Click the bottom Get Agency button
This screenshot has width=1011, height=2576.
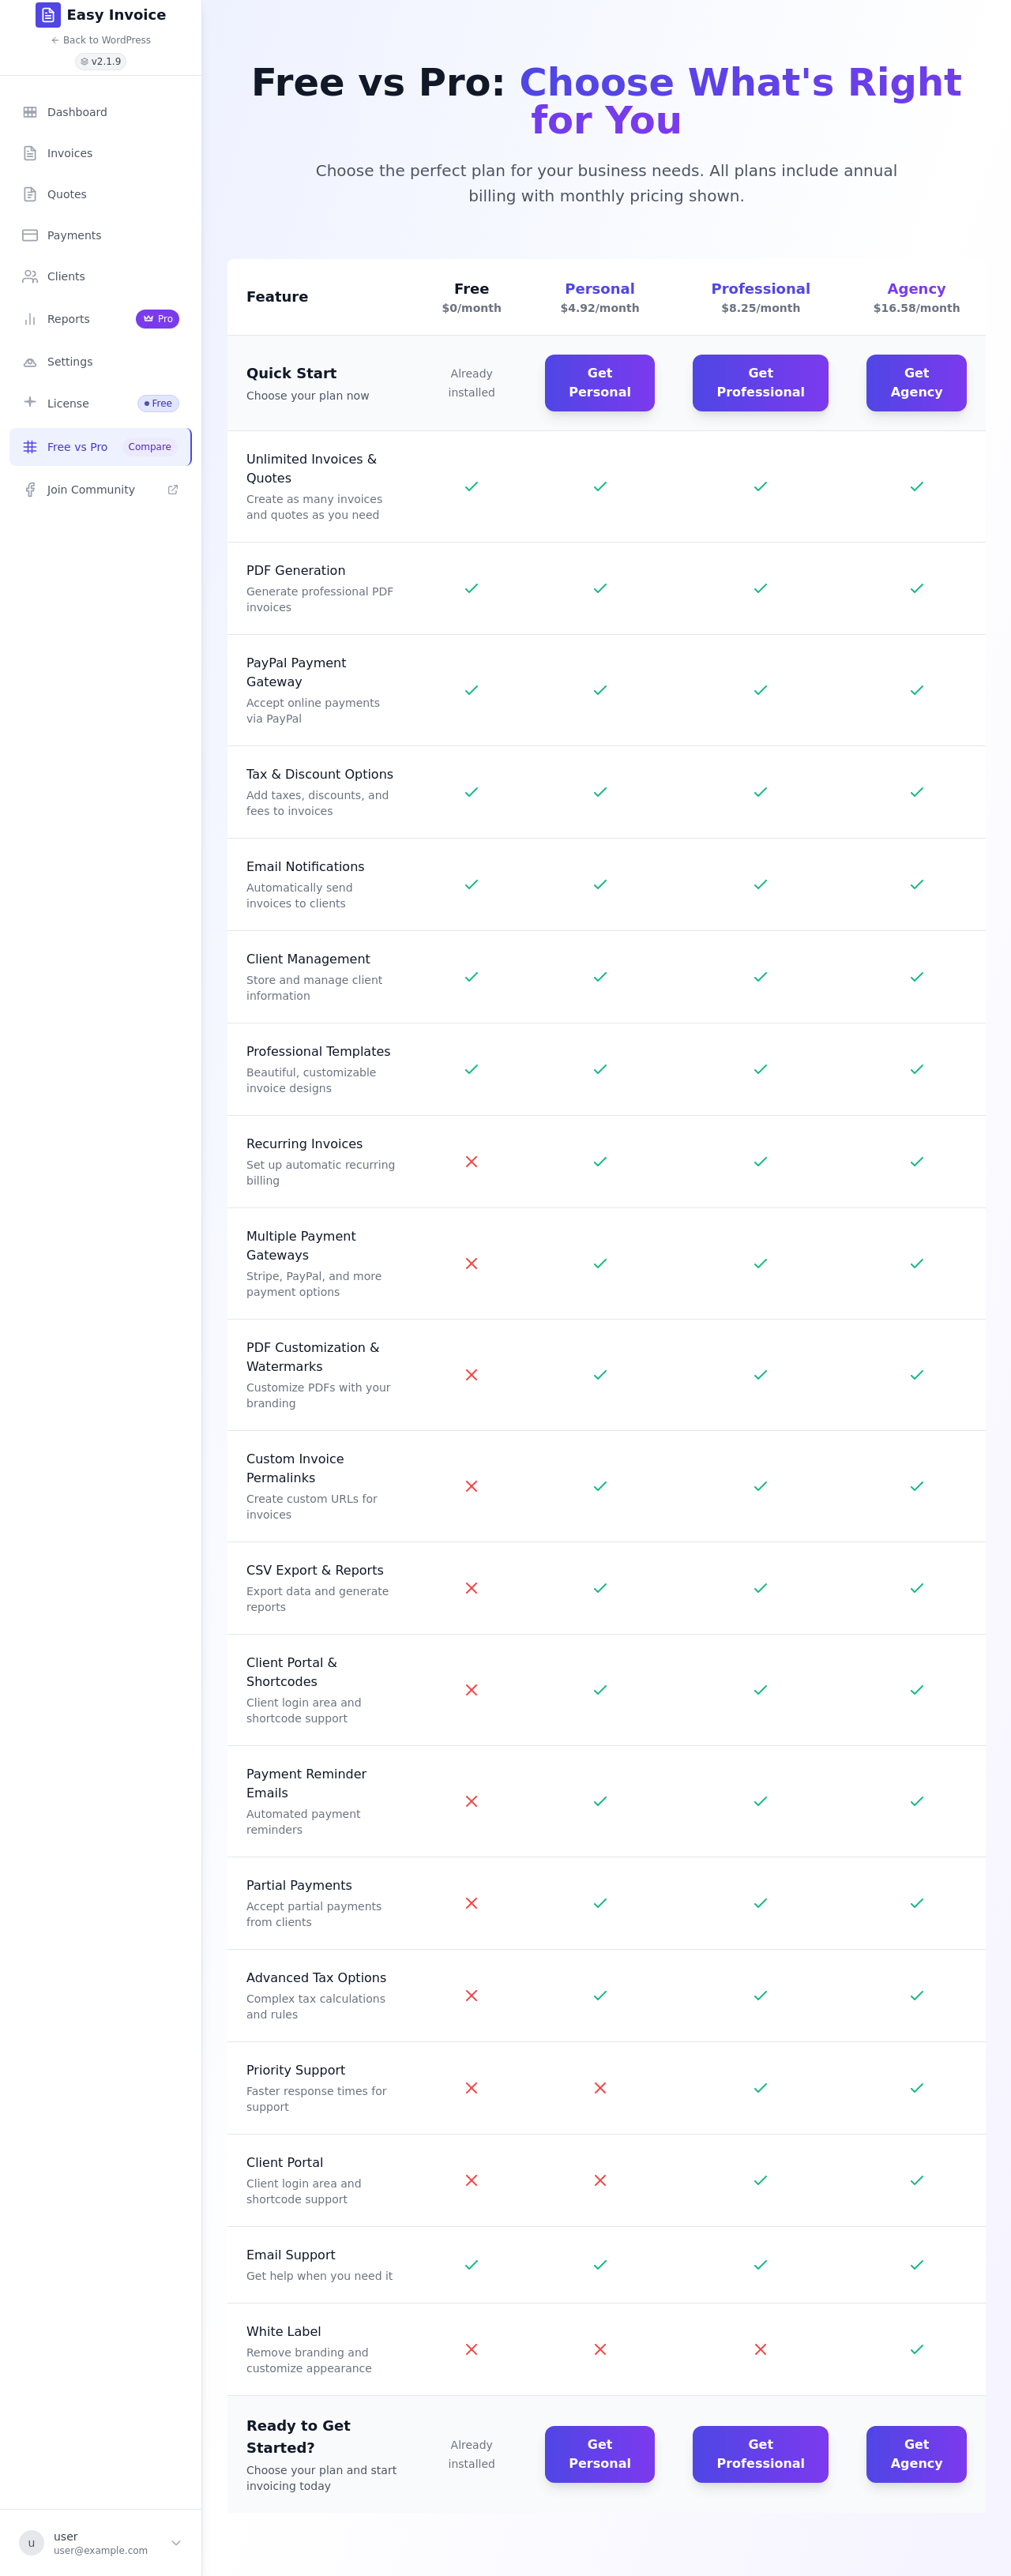pyautogui.click(x=916, y=2454)
